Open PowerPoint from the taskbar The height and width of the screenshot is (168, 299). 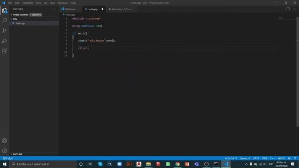pyautogui.click(x=187, y=164)
